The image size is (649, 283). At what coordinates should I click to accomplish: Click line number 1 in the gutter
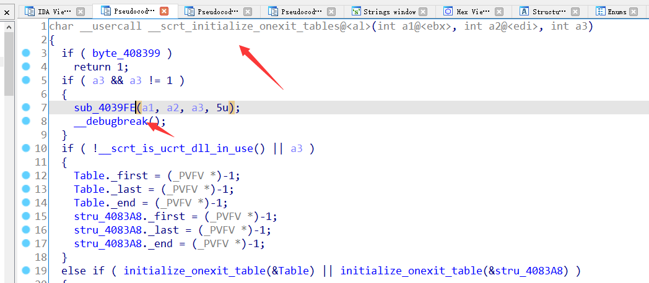tap(43, 27)
